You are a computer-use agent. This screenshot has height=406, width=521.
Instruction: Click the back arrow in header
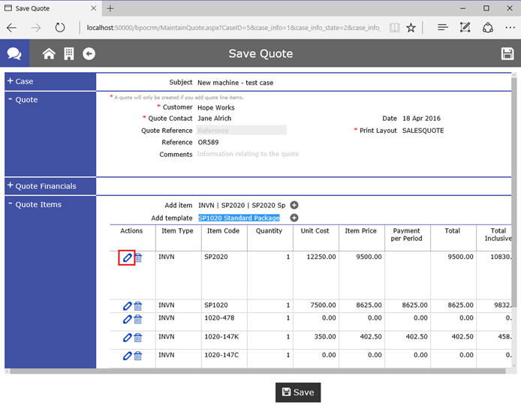[x=89, y=53]
